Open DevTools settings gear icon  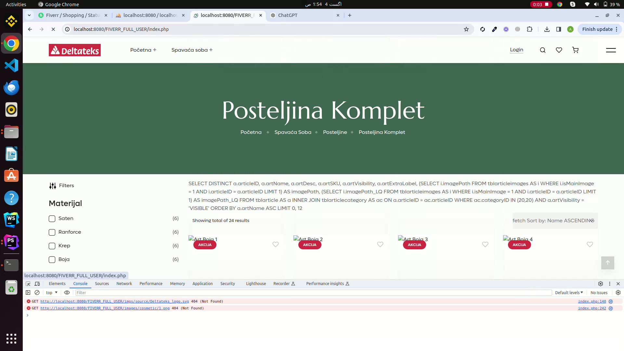click(600, 284)
